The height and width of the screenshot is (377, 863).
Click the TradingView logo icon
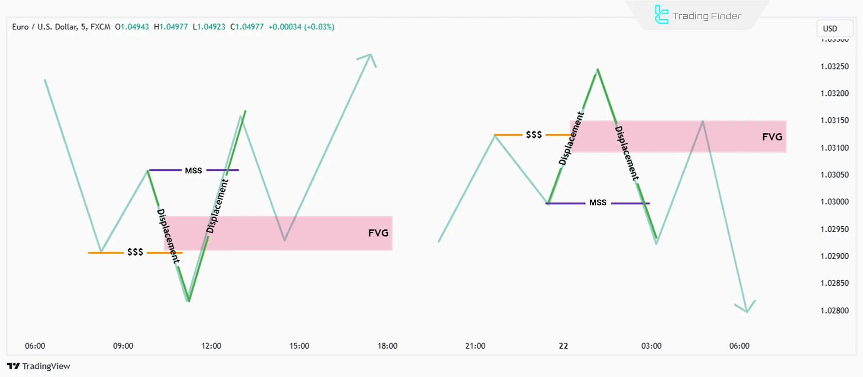point(13,366)
